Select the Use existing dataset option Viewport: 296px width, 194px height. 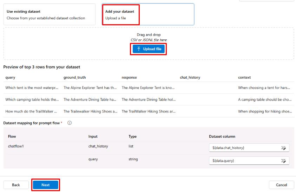[x=49, y=14]
